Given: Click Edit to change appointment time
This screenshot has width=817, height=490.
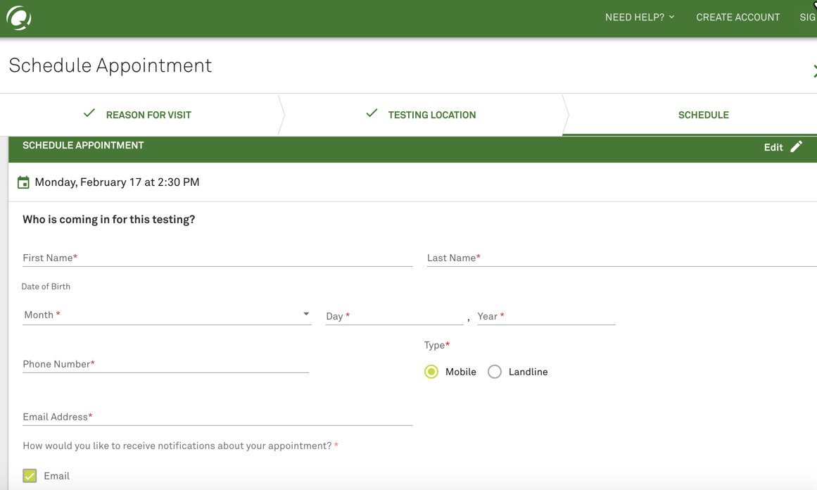Looking at the screenshot, I should [773, 147].
